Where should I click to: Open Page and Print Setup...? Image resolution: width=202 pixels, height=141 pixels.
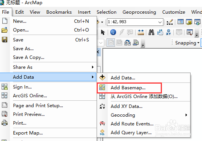[48, 106]
